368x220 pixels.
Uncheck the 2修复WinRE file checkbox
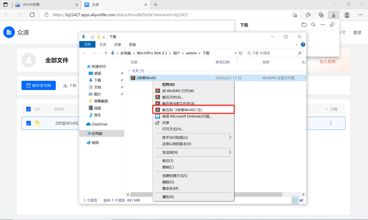coord(29,123)
